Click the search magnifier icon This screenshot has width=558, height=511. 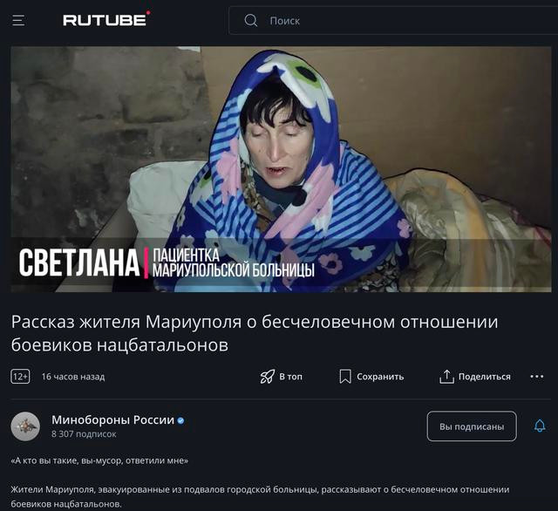[x=251, y=20]
